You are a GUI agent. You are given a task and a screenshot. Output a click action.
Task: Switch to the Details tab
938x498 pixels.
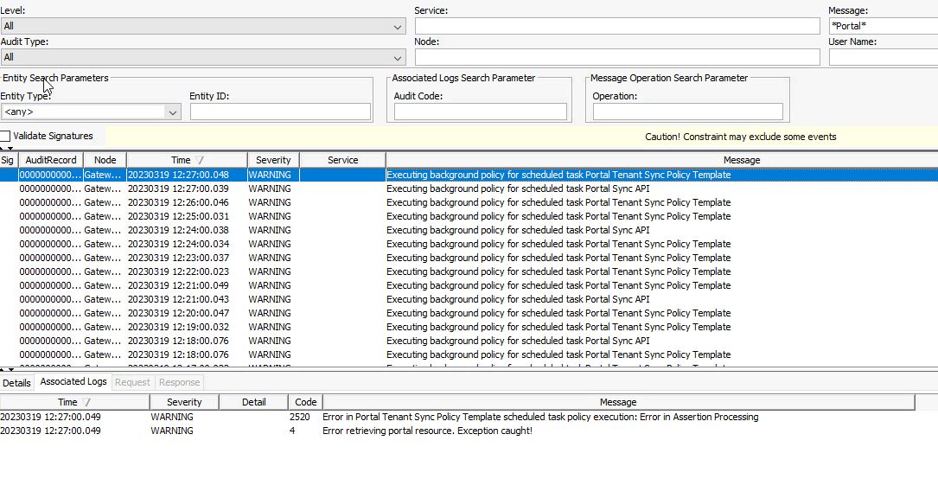(16, 382)
